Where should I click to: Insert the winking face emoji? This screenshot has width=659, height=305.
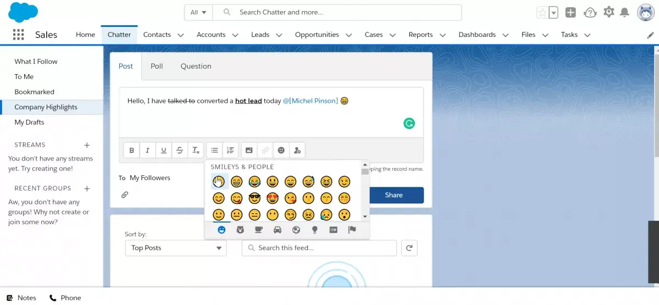pyautogui.click(x=344, y=181)
